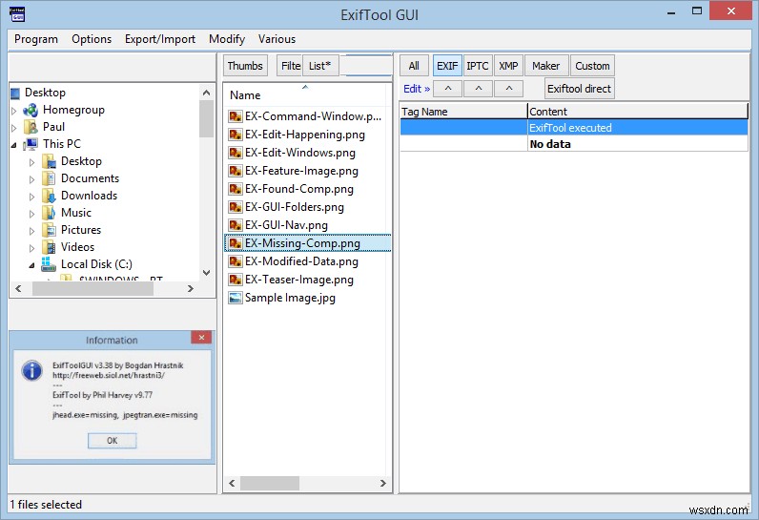
Task: Switch to XMP metadata view
Action: 508,66
